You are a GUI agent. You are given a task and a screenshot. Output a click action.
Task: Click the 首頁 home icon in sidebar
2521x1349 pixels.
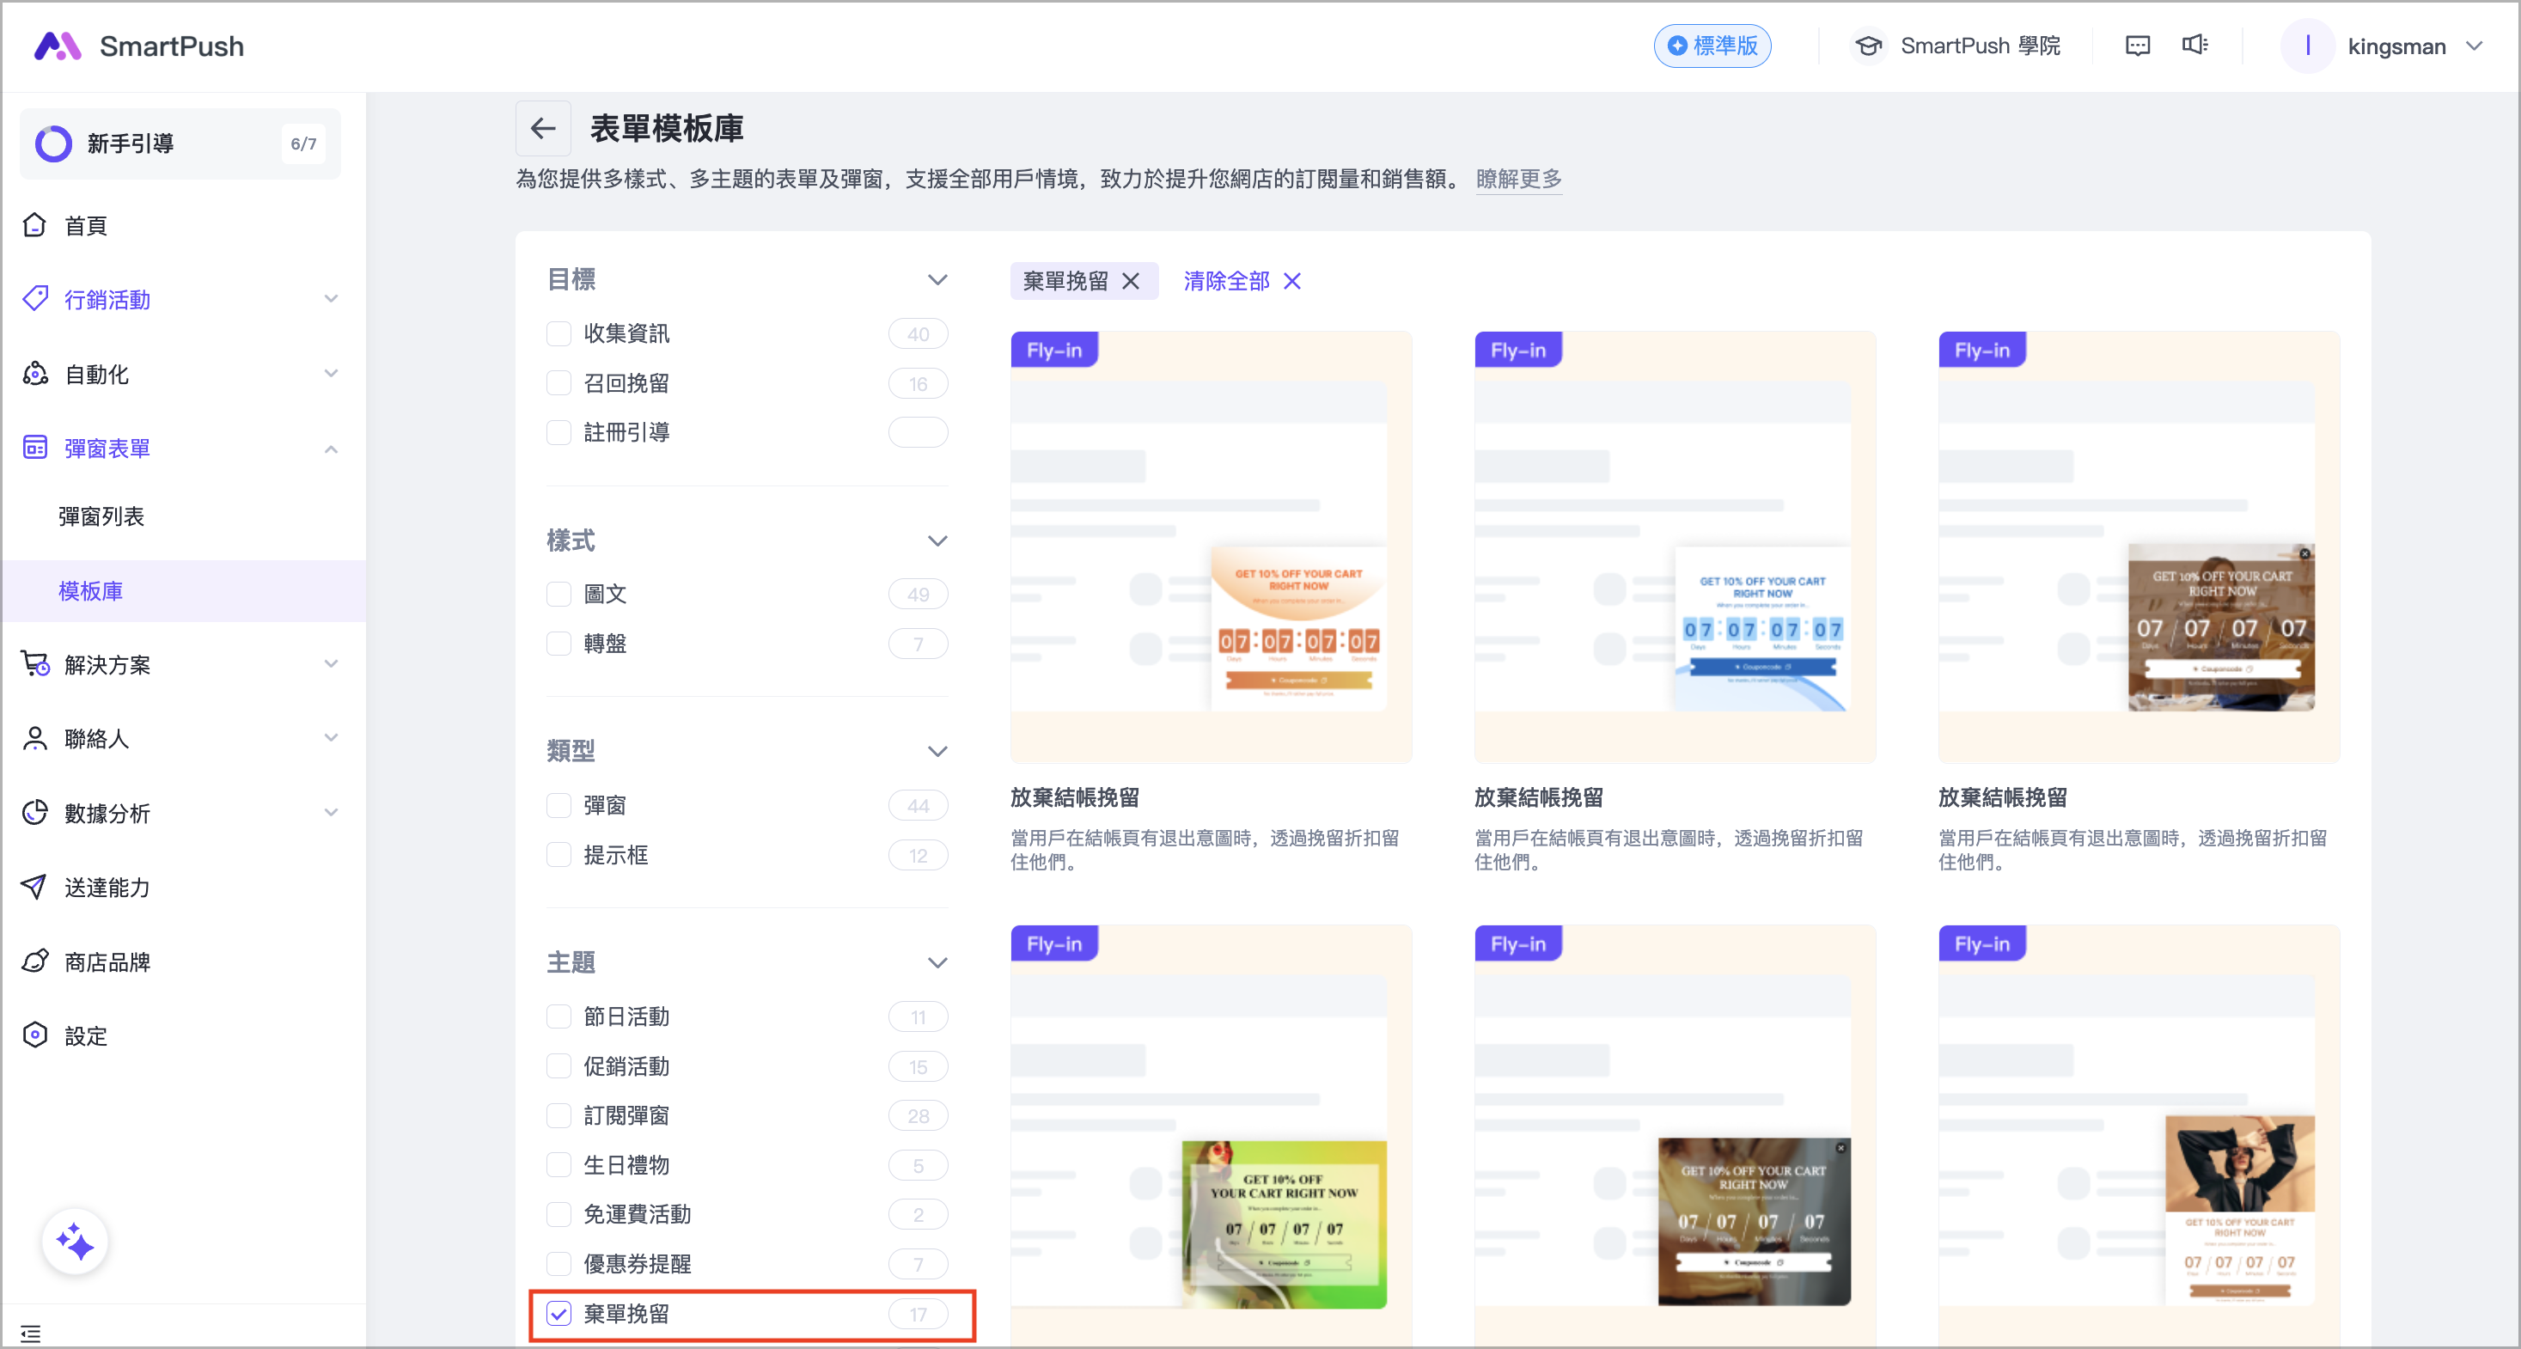(35, 225)
